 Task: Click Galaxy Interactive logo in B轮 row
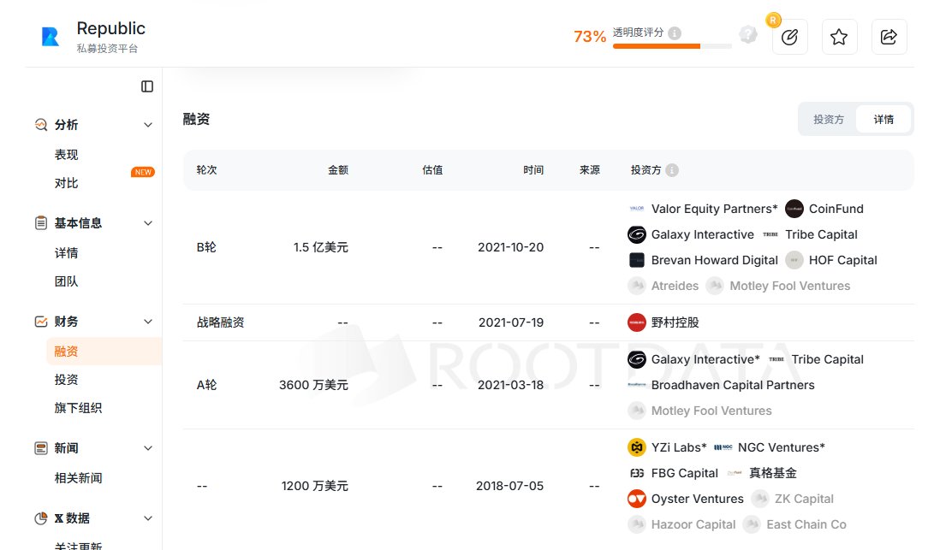click(637, 234)
